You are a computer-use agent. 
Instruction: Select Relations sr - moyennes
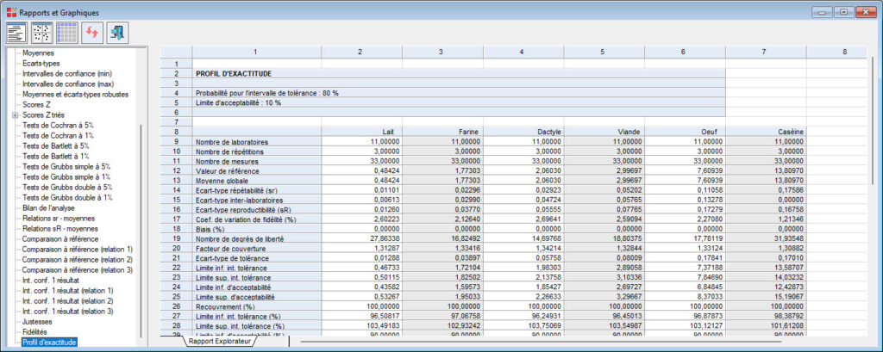pos(59,218)
